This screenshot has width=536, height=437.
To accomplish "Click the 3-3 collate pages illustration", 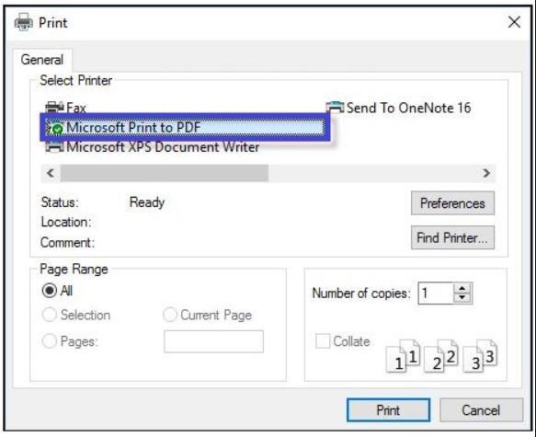I will point(480,356).
